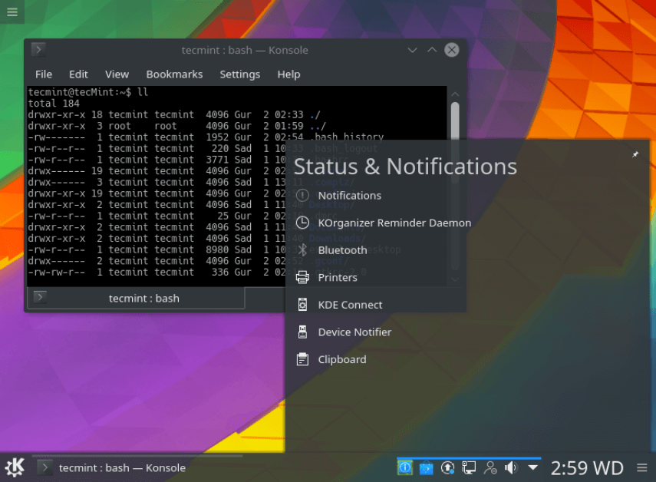656x482 pixels.
Task: Click the software updates tray icon
Action: (447, 467)
